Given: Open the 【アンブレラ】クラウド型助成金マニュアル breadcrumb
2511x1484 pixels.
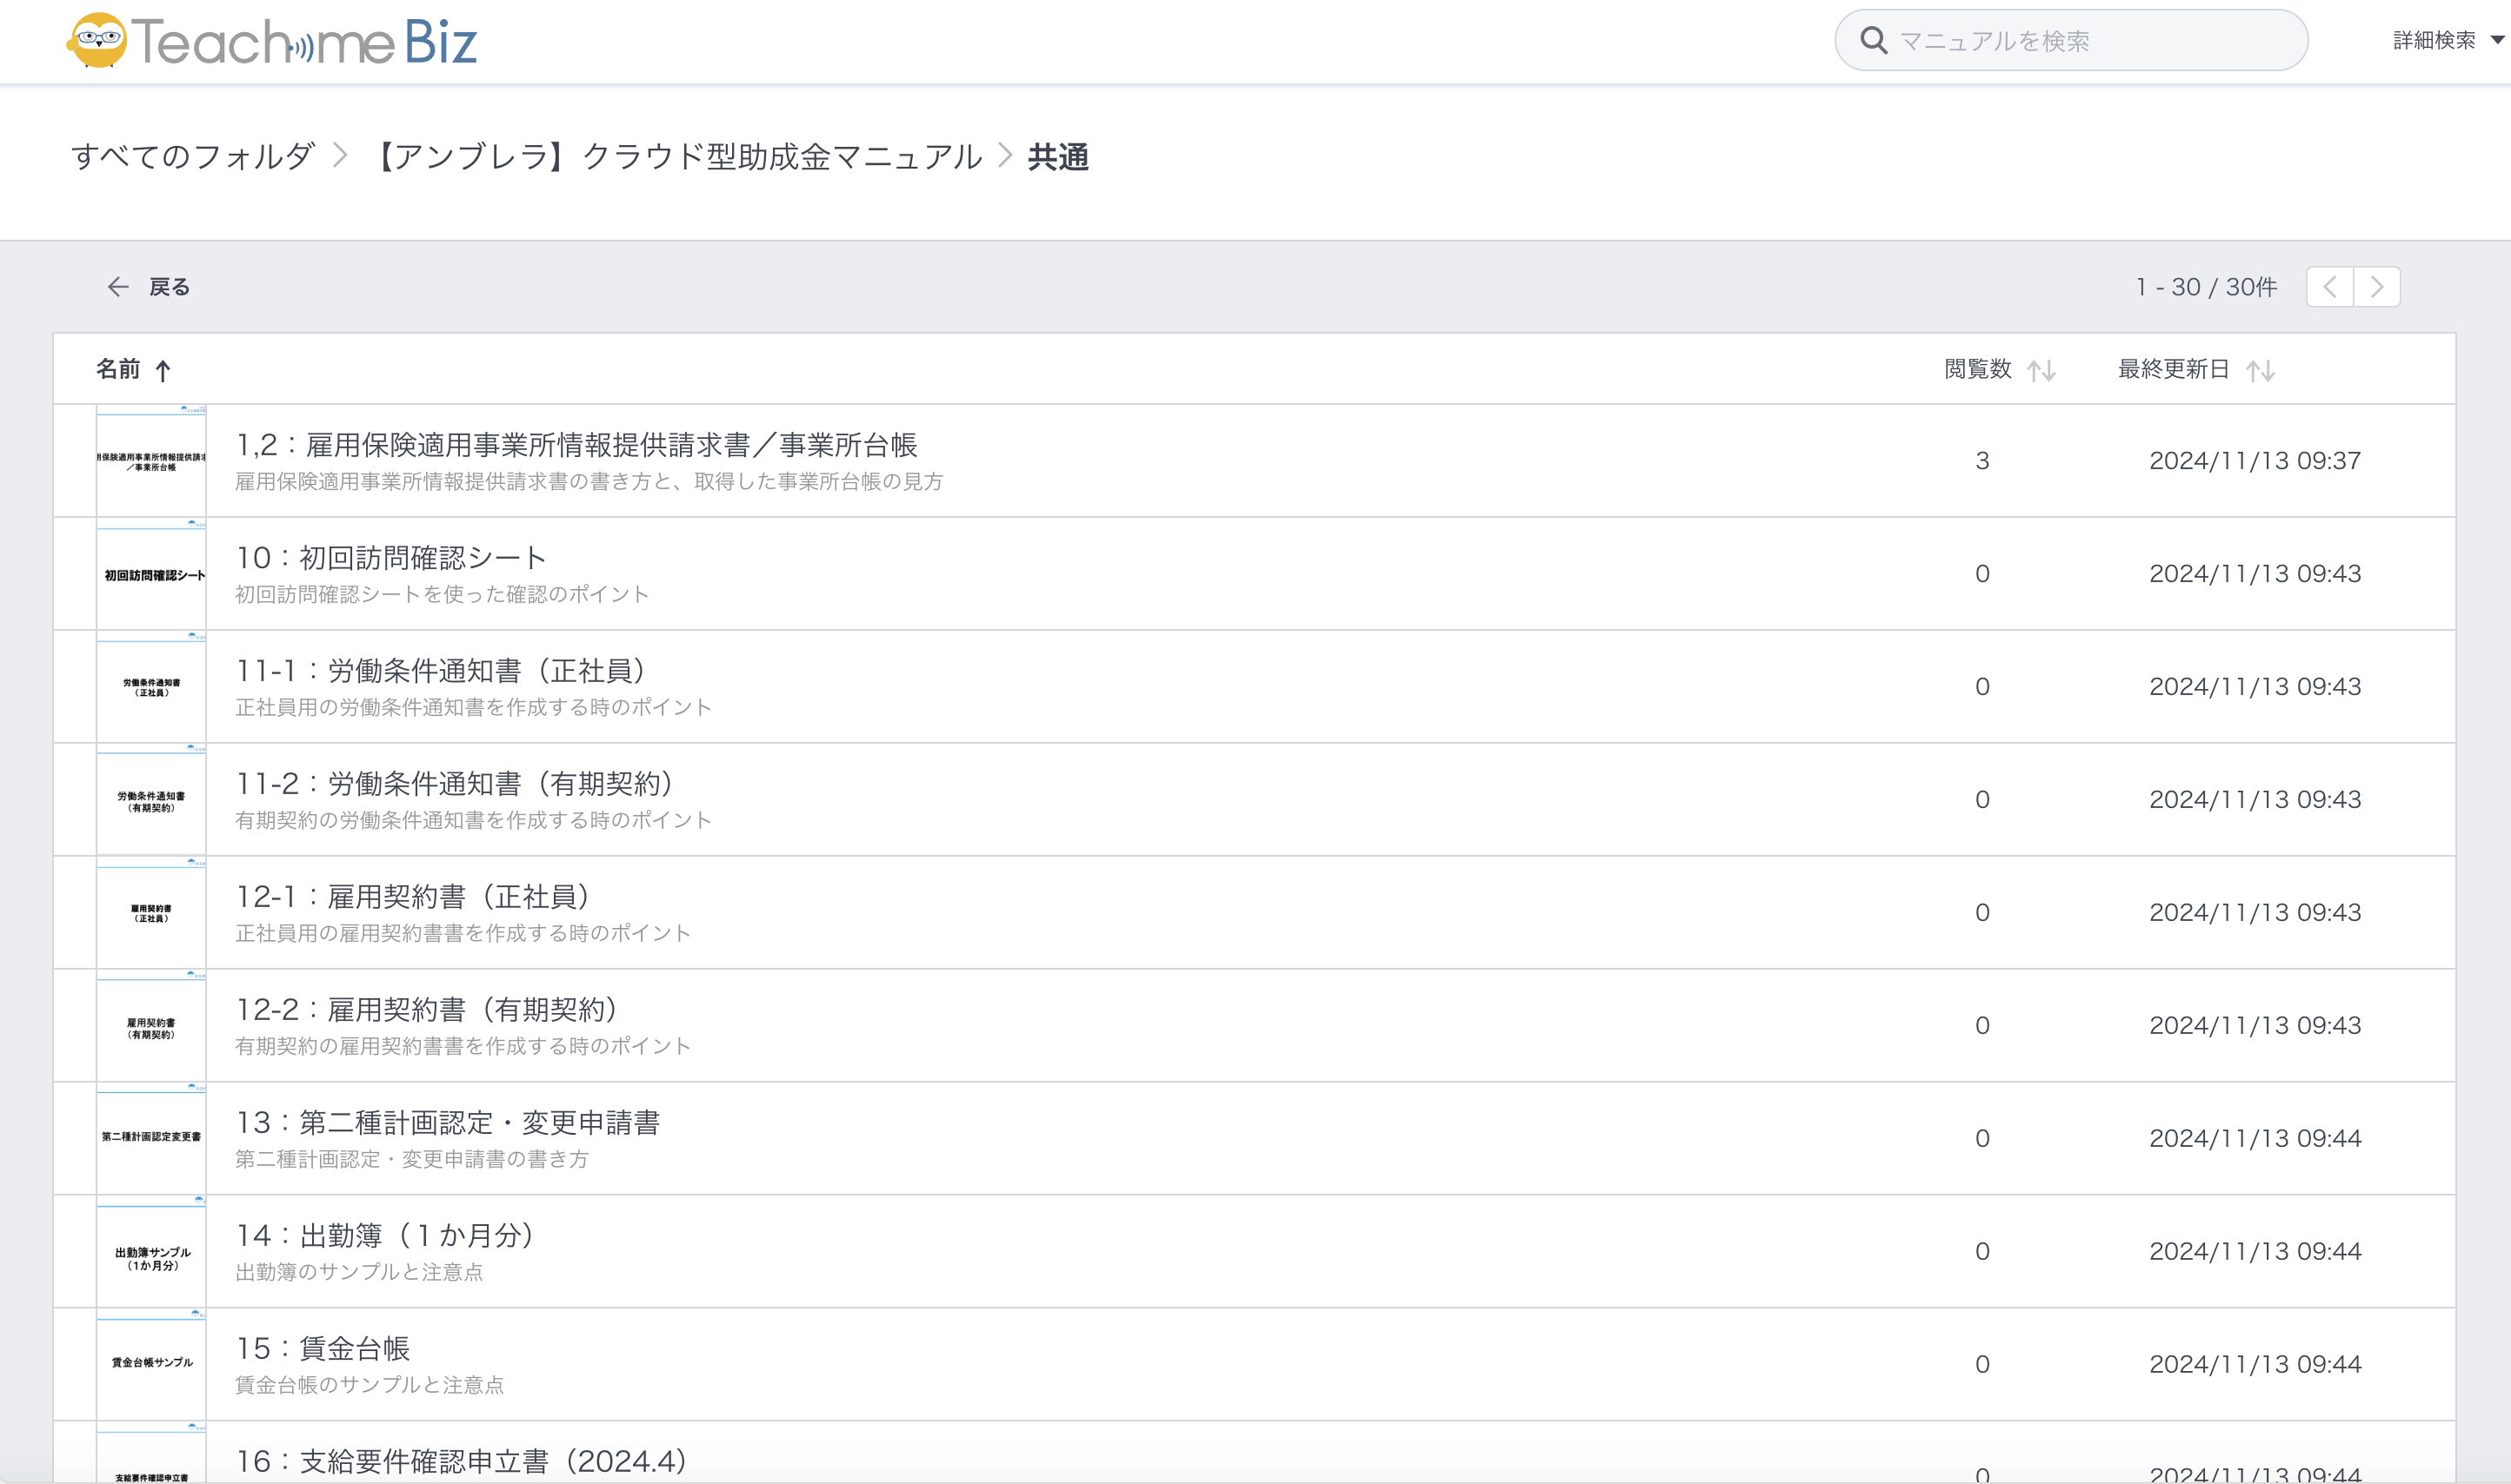Looking at the screenshot, I should pos(677,156).
